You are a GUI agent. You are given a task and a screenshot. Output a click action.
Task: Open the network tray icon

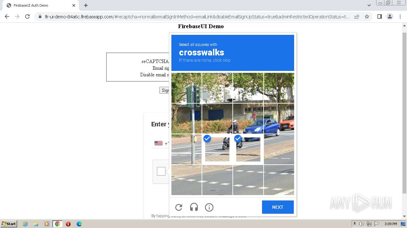[x=369, y=224]
